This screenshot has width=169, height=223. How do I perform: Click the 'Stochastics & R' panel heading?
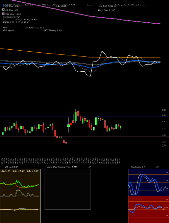[x=138, y=167]
